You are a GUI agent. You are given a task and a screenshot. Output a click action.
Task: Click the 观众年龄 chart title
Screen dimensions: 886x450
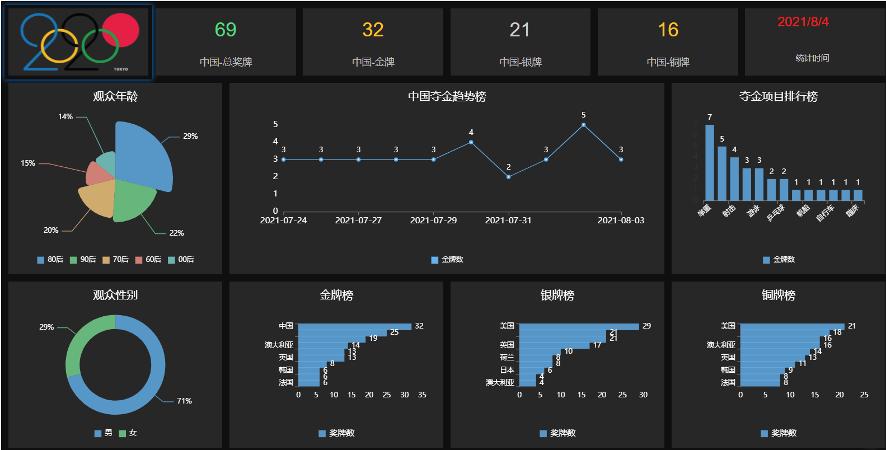click(x=115, y=96)
